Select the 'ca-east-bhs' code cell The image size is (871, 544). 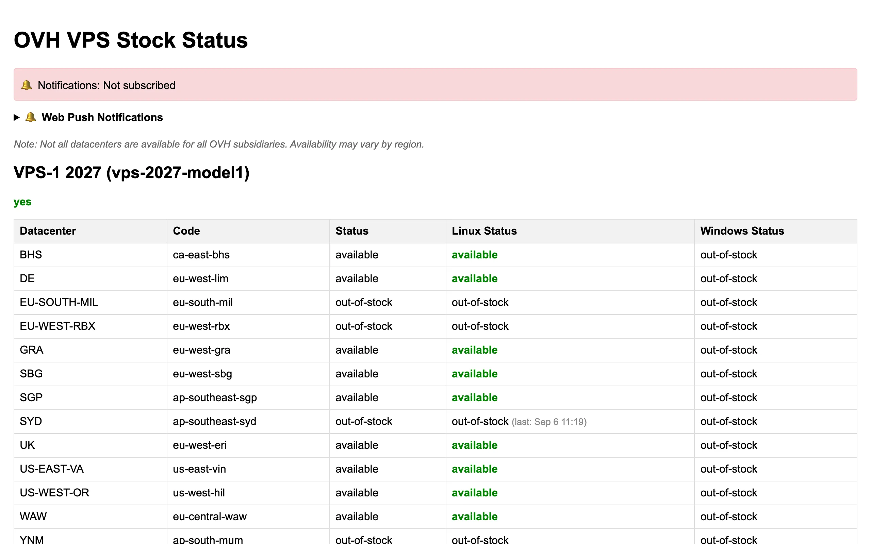248,255
